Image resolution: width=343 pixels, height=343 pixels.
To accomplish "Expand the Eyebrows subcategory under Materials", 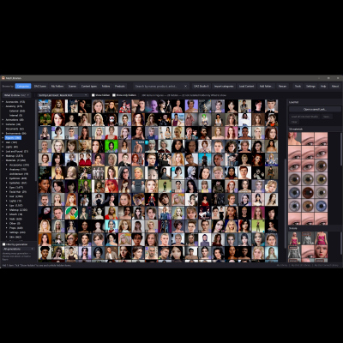I will coord(7,178).
